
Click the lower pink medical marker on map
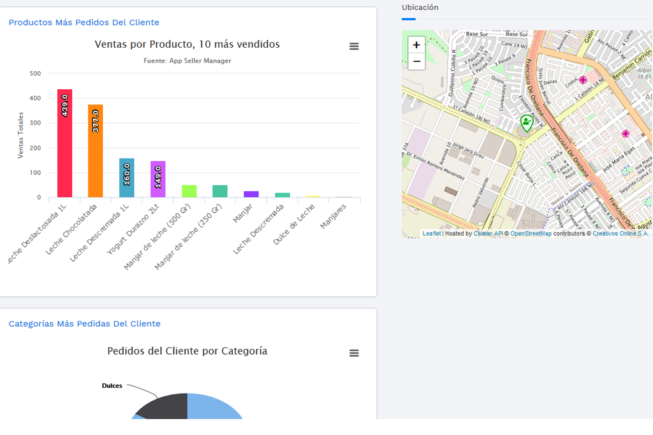(626, 134)
